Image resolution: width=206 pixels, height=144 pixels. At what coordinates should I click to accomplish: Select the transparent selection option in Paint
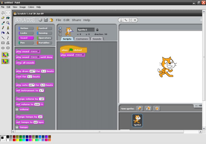click(x=5, y=61)
